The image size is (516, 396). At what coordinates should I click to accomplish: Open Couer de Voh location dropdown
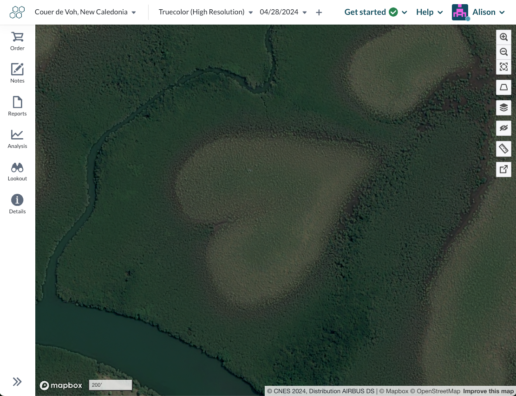tap(85, 12)
